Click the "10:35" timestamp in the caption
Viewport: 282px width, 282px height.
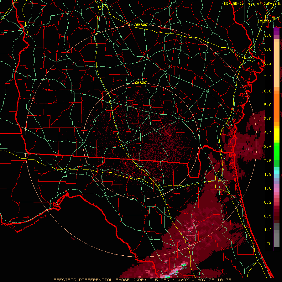(x=225, y=280)
